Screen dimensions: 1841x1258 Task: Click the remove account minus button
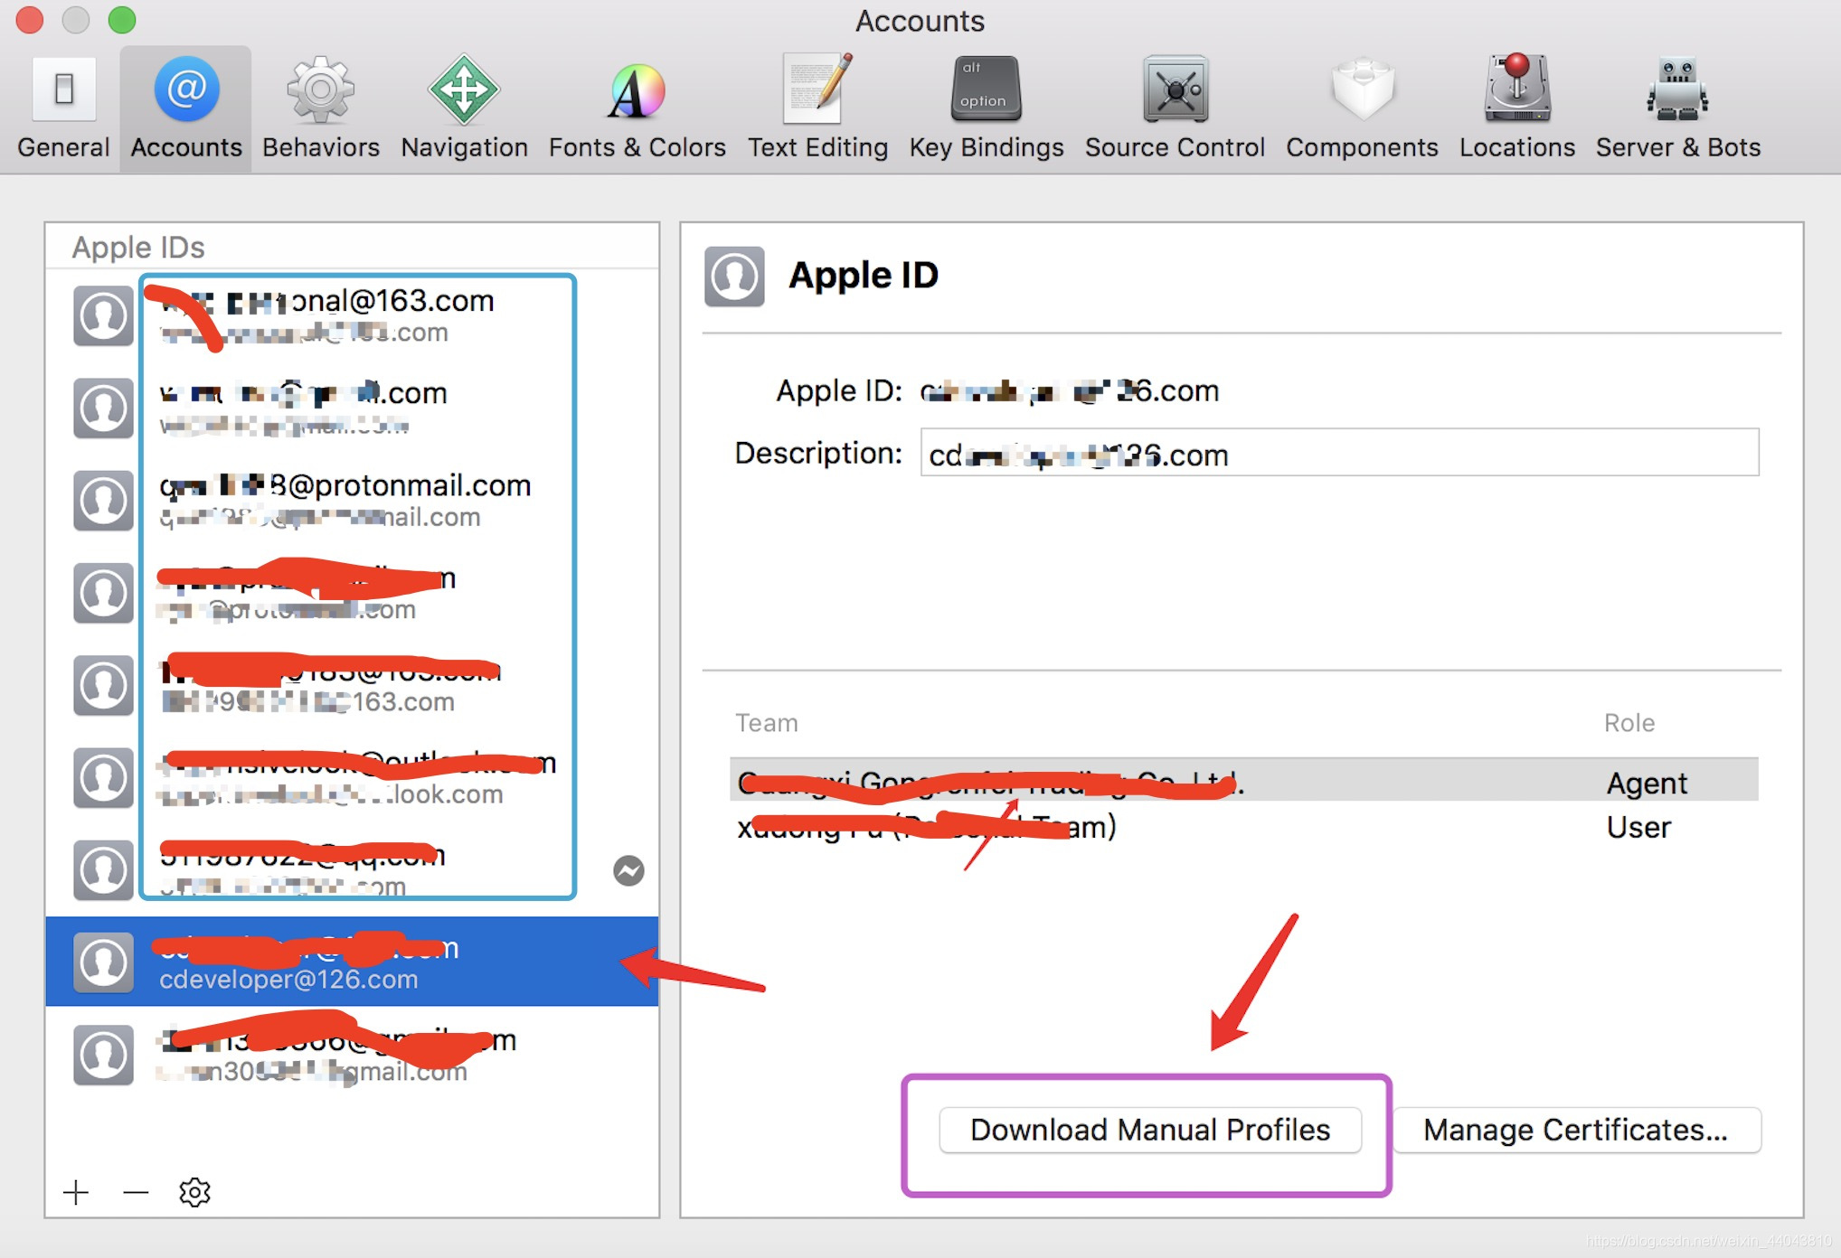(x=136, y=1192)
